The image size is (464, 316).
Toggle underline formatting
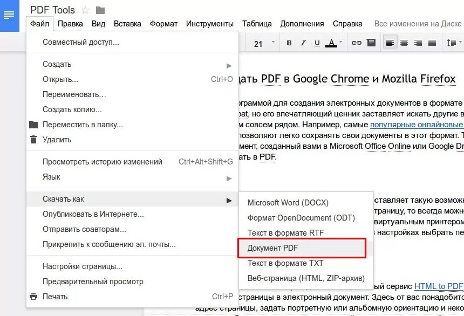[317, 42]
